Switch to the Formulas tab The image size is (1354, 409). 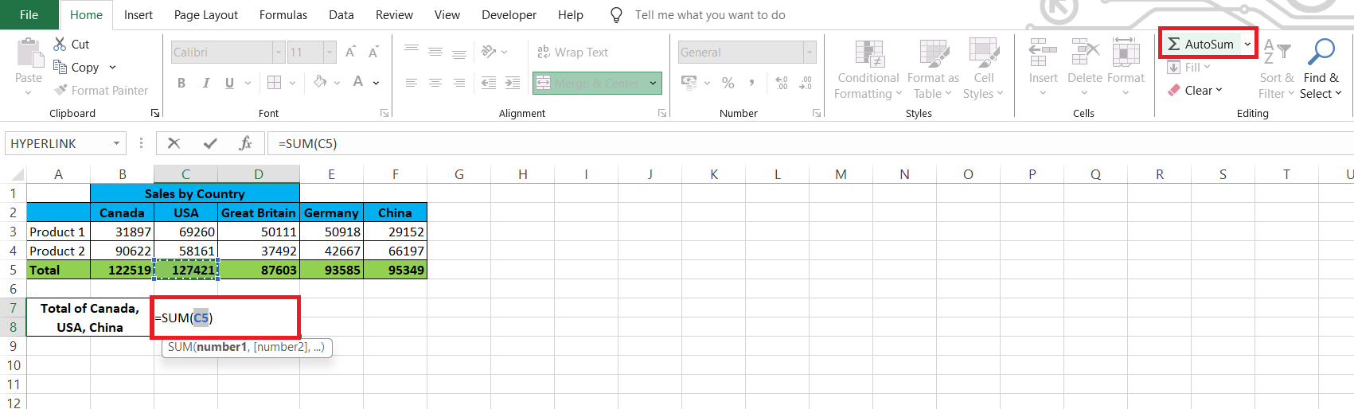[x=283, y=14]
